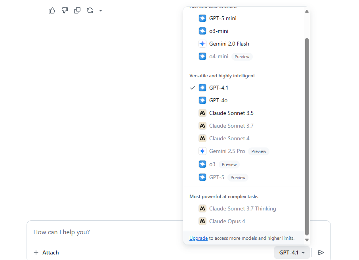Click 'Most powerful at complex tasks' heading
Screen dimensions: 359x260
tap(224, 197)
